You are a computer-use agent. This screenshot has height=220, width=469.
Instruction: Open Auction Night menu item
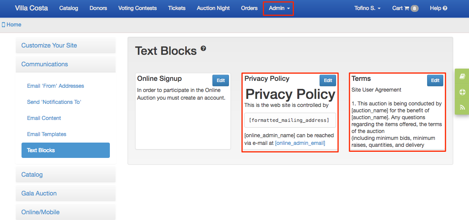click(x=213, y=8)
